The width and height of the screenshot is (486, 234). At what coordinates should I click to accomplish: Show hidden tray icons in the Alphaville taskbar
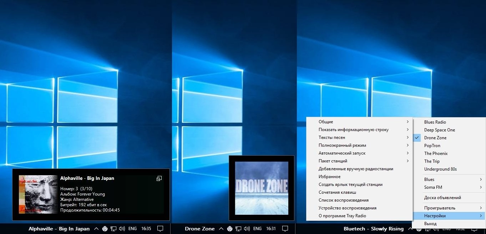point(96,229)
